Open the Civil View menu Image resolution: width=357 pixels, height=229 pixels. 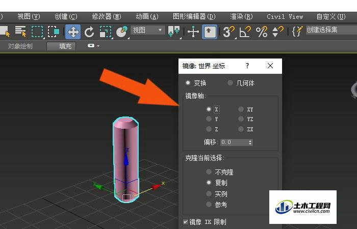click(x=285, y=17)
